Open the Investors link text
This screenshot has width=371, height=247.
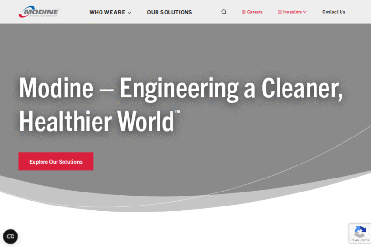pyautogui.click(x=292, y=12)
